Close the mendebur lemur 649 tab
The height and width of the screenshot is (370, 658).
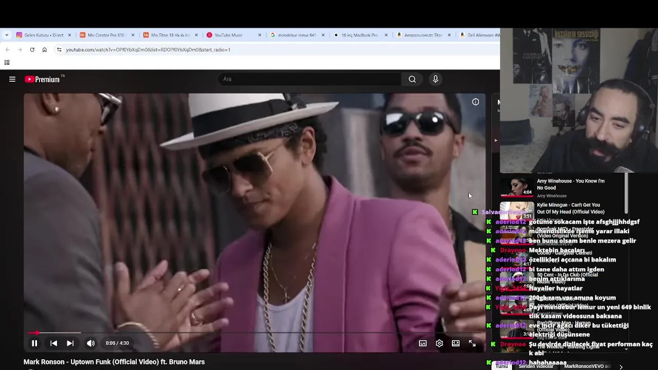(x=323, y=35)
